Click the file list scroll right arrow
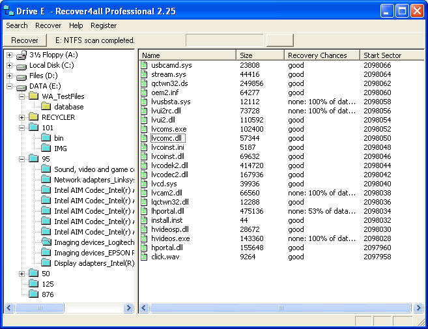The width and height of the screenshot is (428, 329). click(418, 308)
